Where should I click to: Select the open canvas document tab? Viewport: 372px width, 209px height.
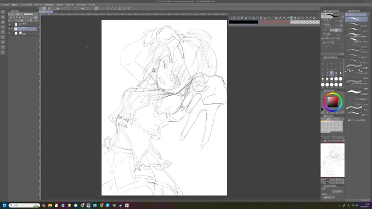coord(46,11)
